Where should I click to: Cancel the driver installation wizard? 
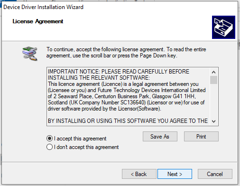[x=215, y=174]
